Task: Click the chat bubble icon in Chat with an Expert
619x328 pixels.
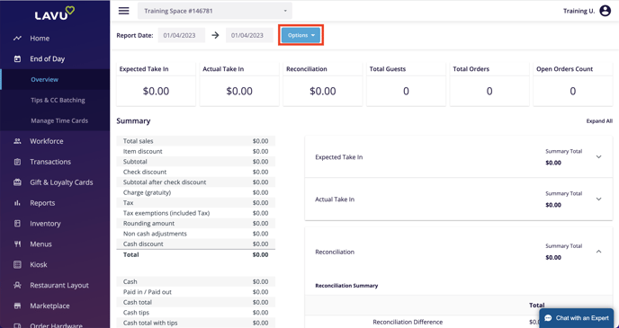Action: (x=548, y=318)
